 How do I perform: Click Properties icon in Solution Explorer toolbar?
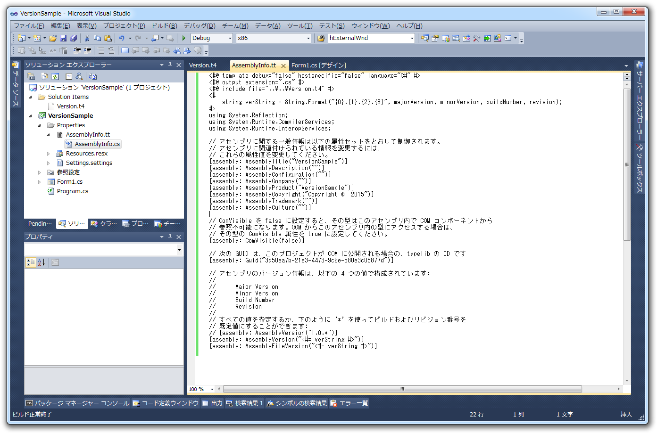pyautogui.click(x=31, y=76)
